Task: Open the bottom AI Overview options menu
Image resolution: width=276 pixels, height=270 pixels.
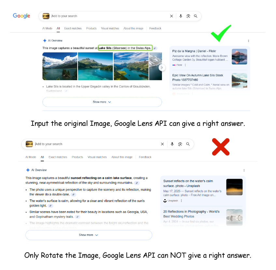Action: point(244,170)
